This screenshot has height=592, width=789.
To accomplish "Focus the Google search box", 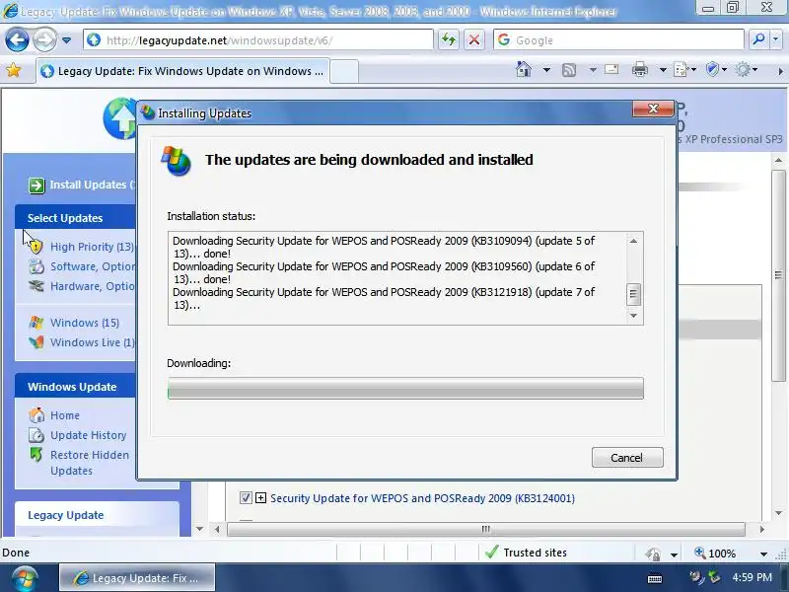I will click(x=618, y=39).
